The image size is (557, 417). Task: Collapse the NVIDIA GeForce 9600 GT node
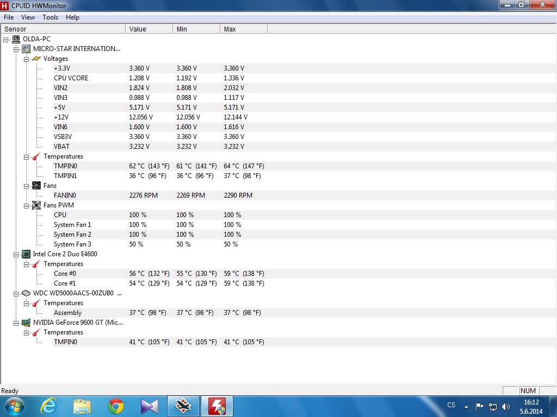(x=16, y=323)
